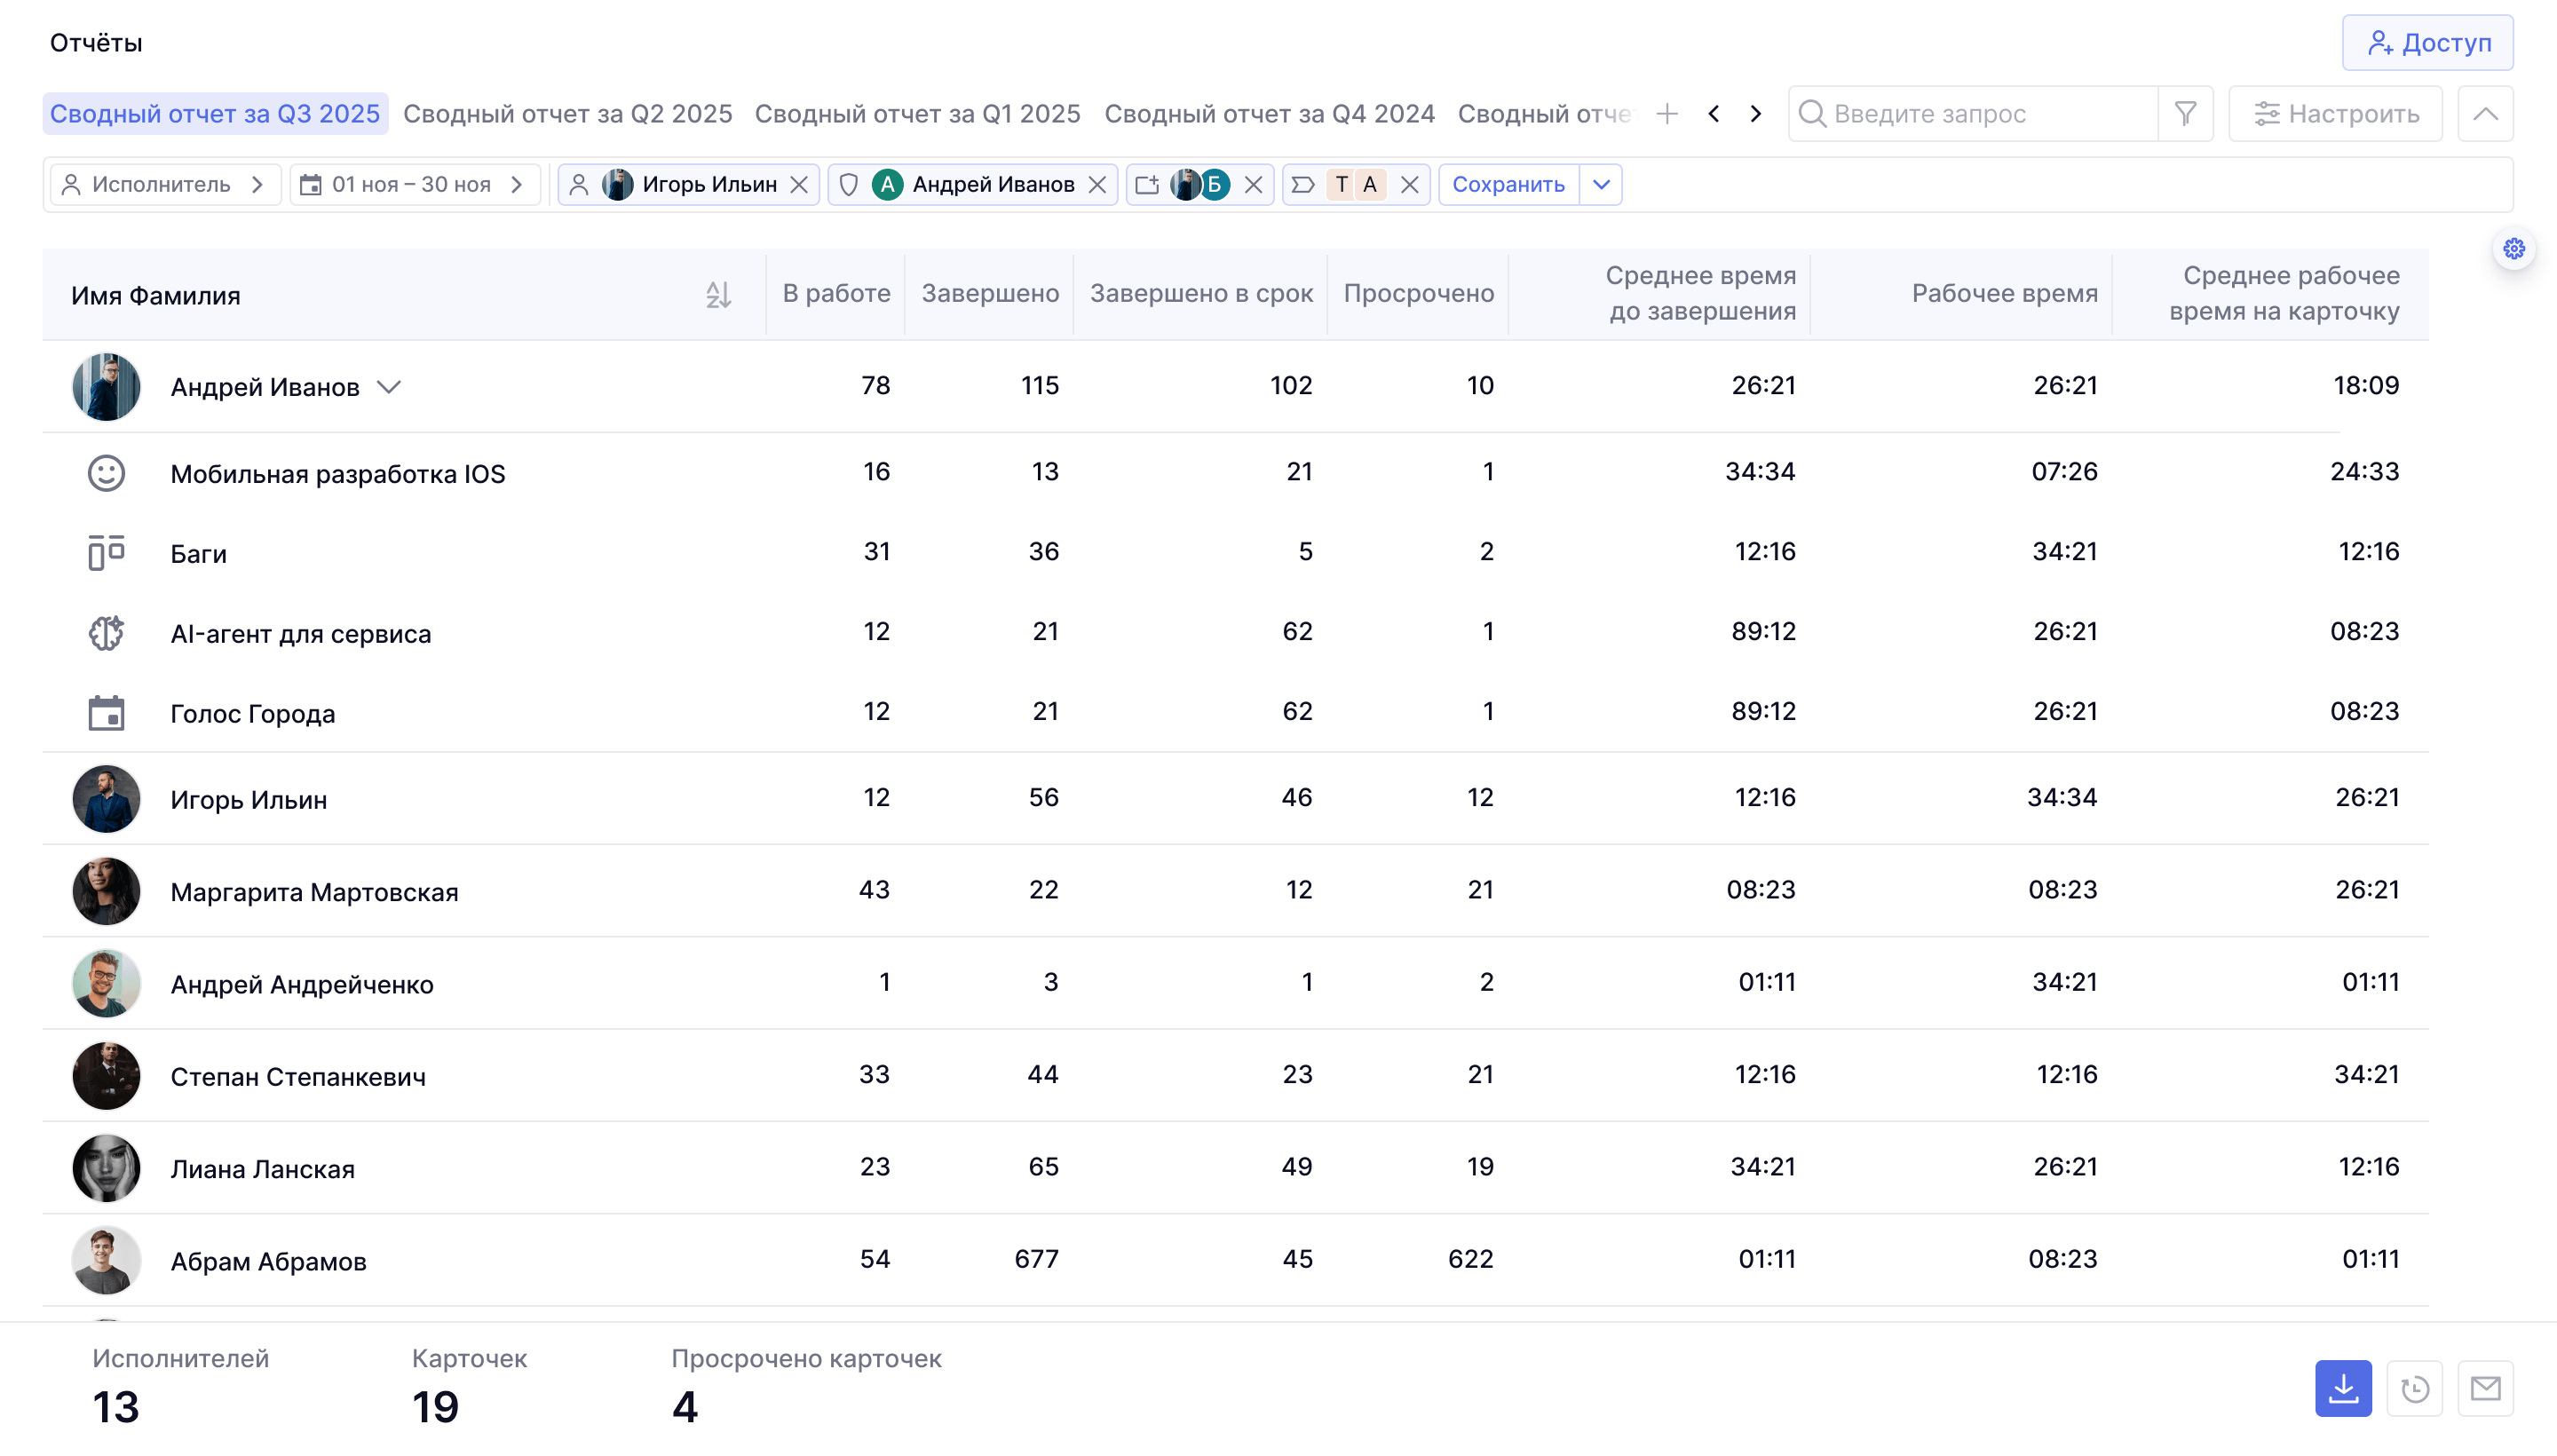Remove the Игорь Ильин filter chip
Screen dimensions: 2557x1456
click(x=798, y=185)
